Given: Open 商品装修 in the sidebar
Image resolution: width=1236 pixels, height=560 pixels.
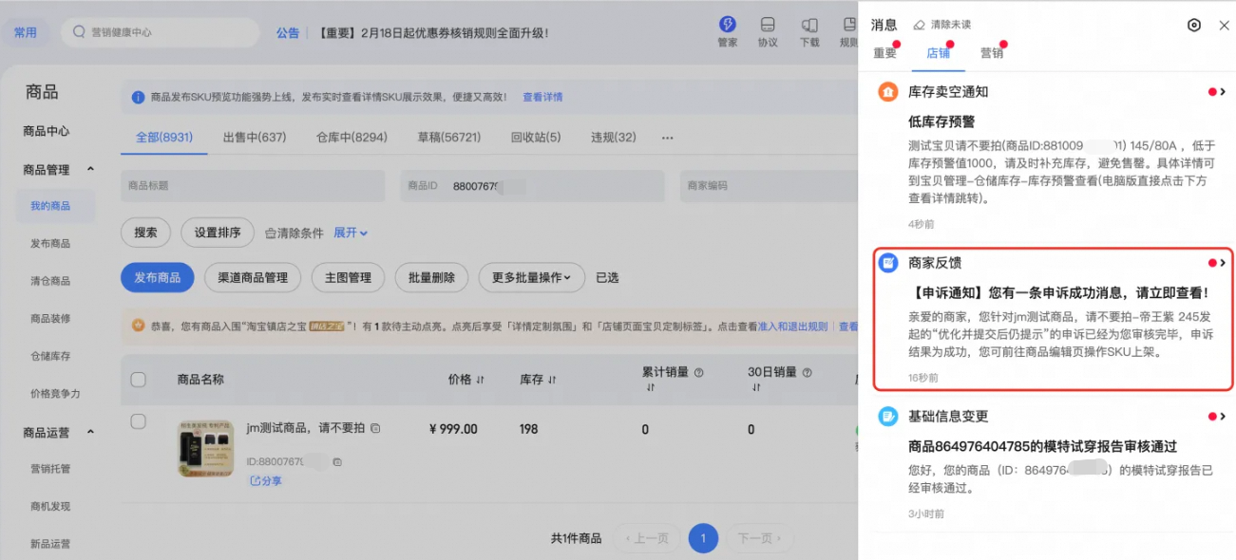Looking at the screenshot, I should 50,318.
